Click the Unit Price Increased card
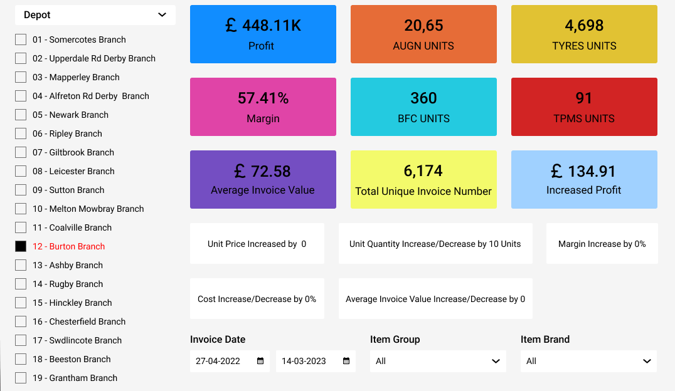Screen dimensions: 675x391 pyautogui.click(x=257, y=243)
